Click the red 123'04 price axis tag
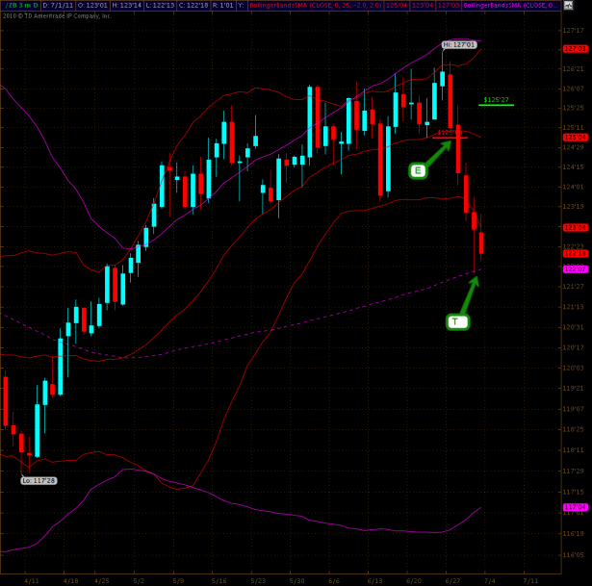592x586 pixels. (575, 227)
